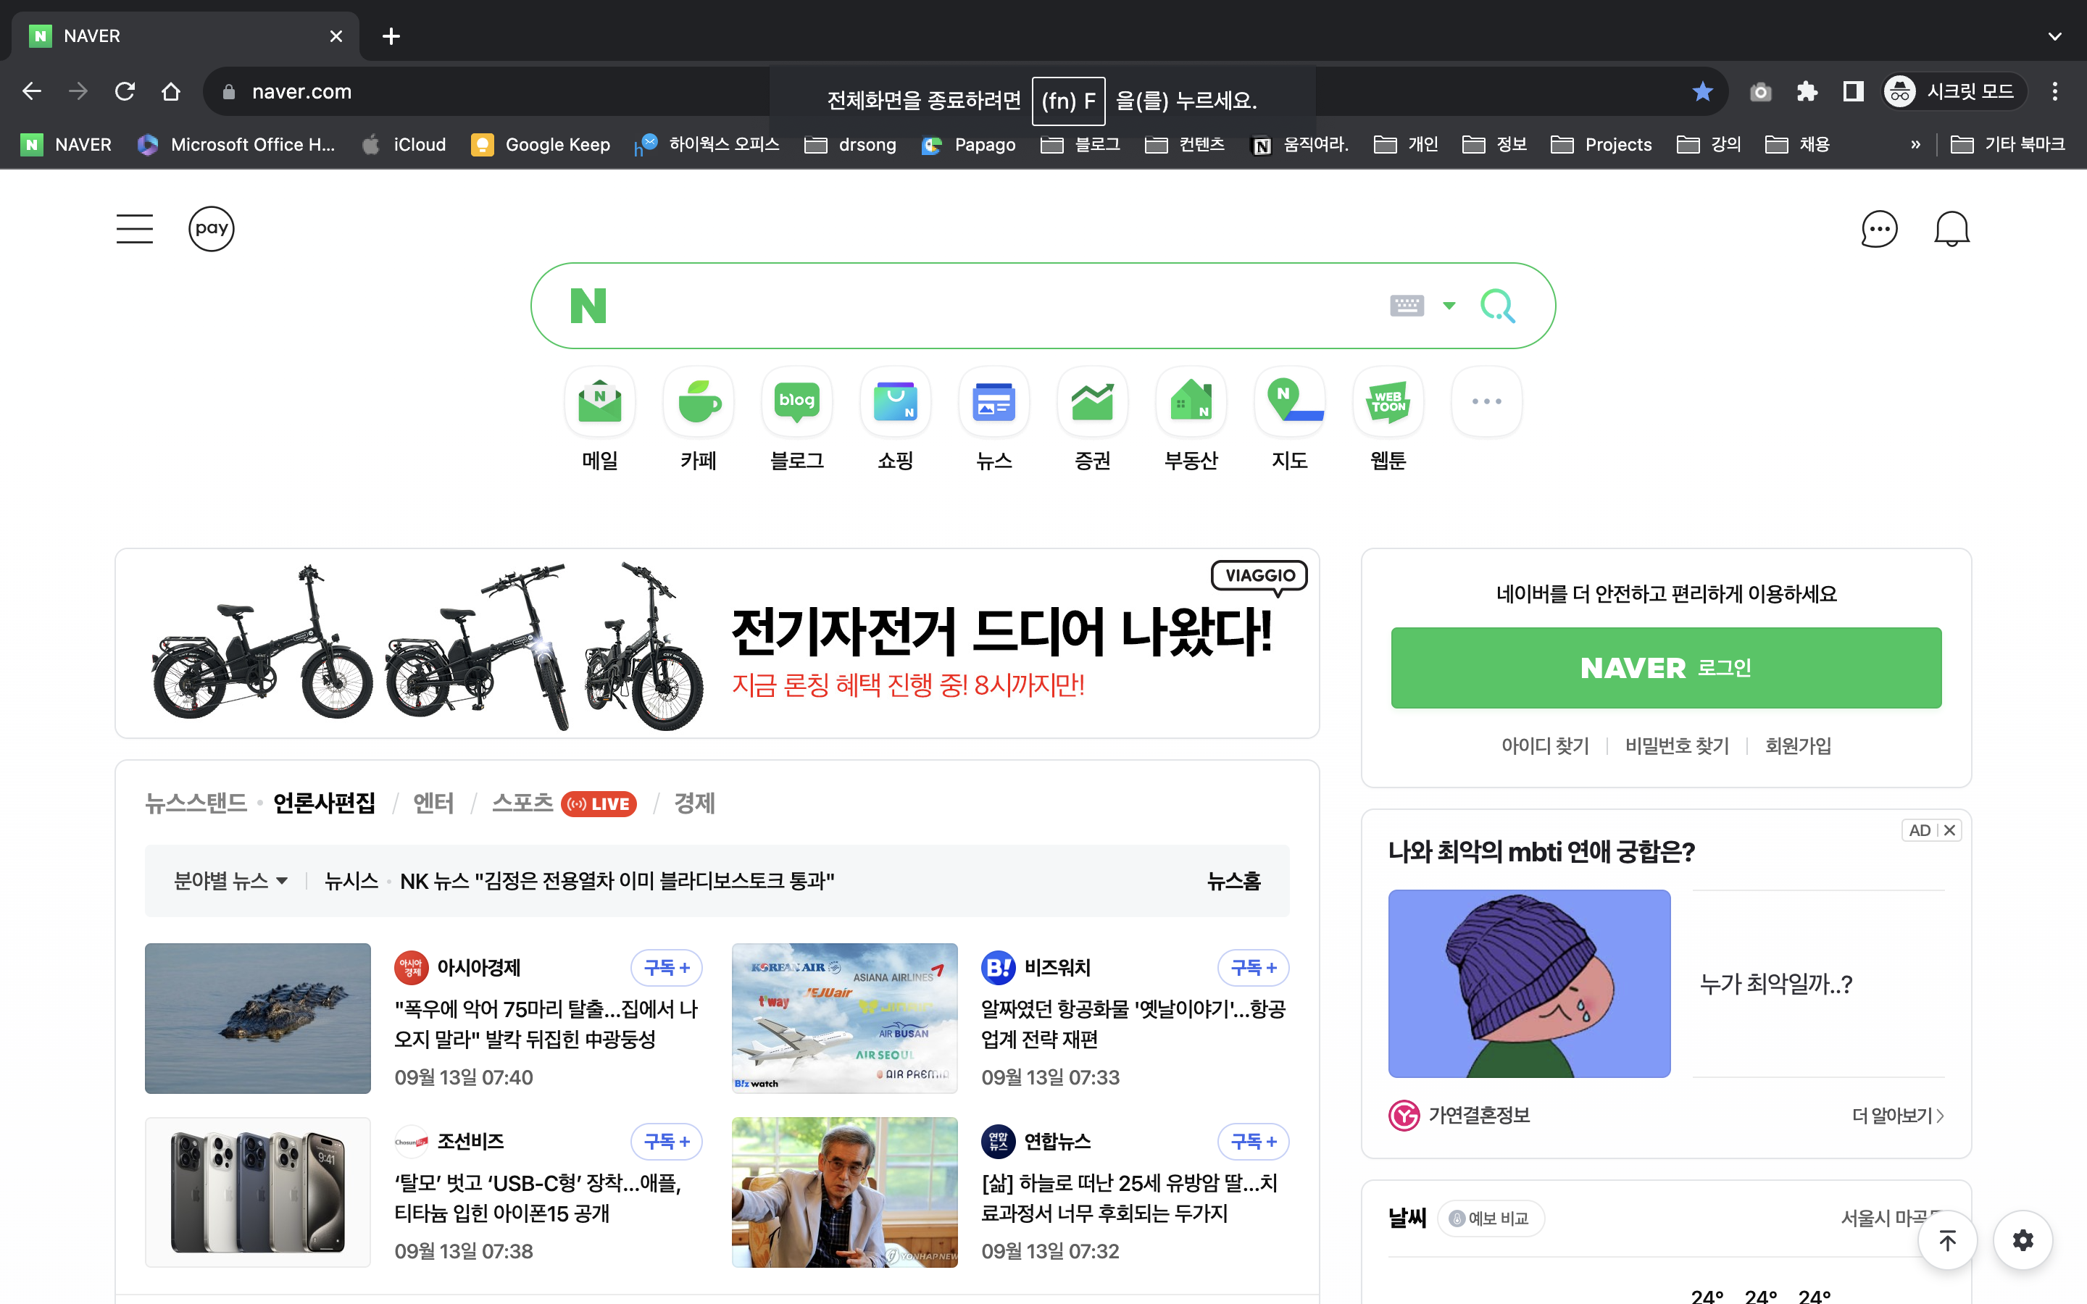
Task: Expand the Projects bookmark folder
Action: click(x=1601, y=144)
